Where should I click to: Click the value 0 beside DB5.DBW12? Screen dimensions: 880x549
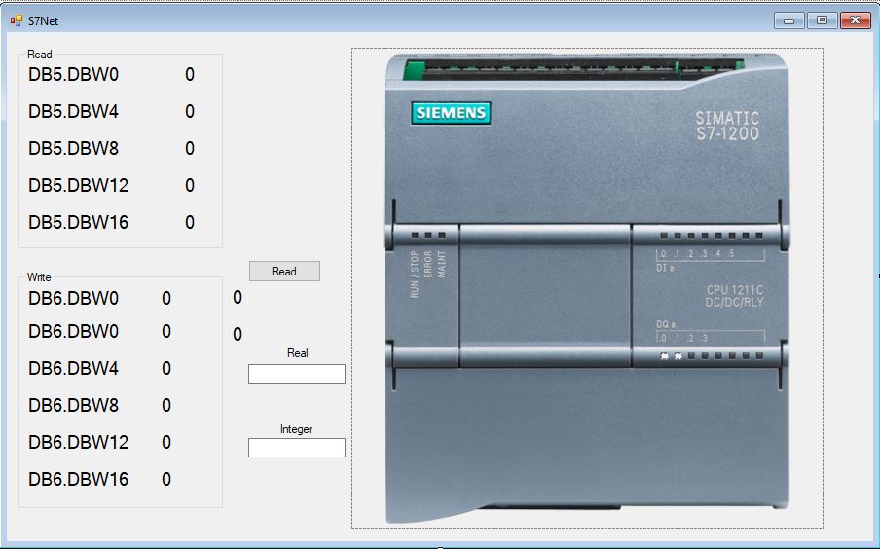(190, 186)
